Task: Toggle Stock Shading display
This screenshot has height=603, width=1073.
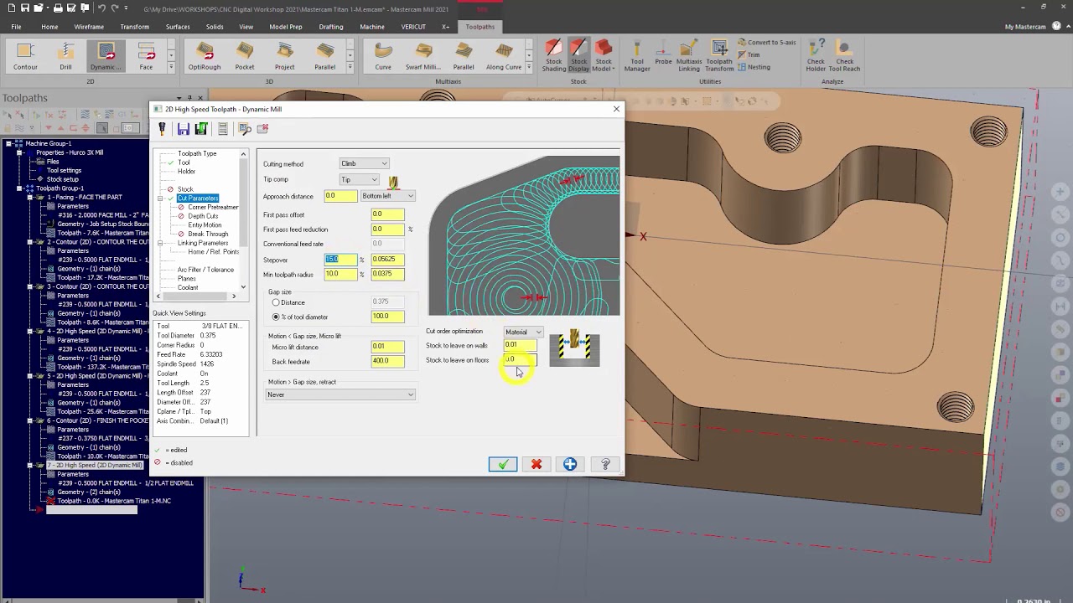Action: 554,56
